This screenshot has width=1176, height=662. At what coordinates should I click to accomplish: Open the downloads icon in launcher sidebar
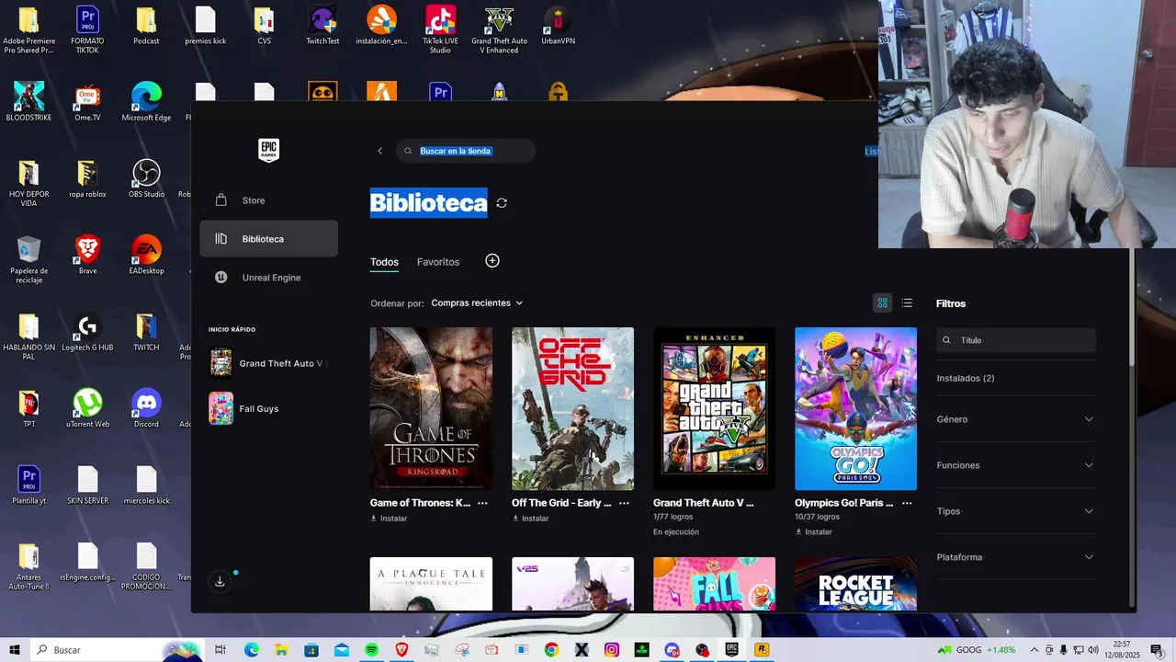pos(220,581)
